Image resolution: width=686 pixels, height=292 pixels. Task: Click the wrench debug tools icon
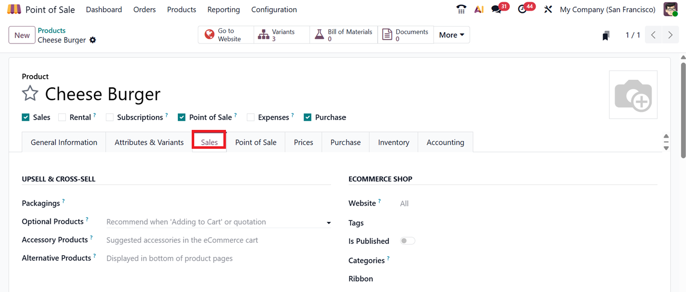tap(548, 9)
